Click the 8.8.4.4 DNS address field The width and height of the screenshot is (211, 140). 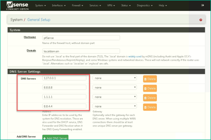coord(64,106)
